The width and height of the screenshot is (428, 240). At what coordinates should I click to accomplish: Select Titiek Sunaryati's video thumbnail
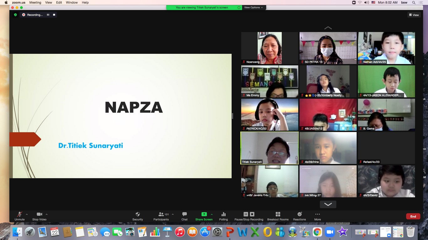(269, 148)
